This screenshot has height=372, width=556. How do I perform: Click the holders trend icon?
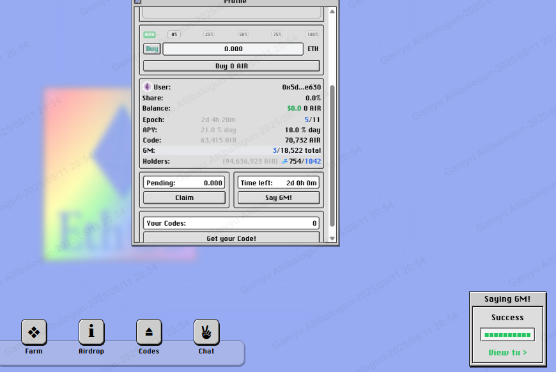(x=284, y=161)
